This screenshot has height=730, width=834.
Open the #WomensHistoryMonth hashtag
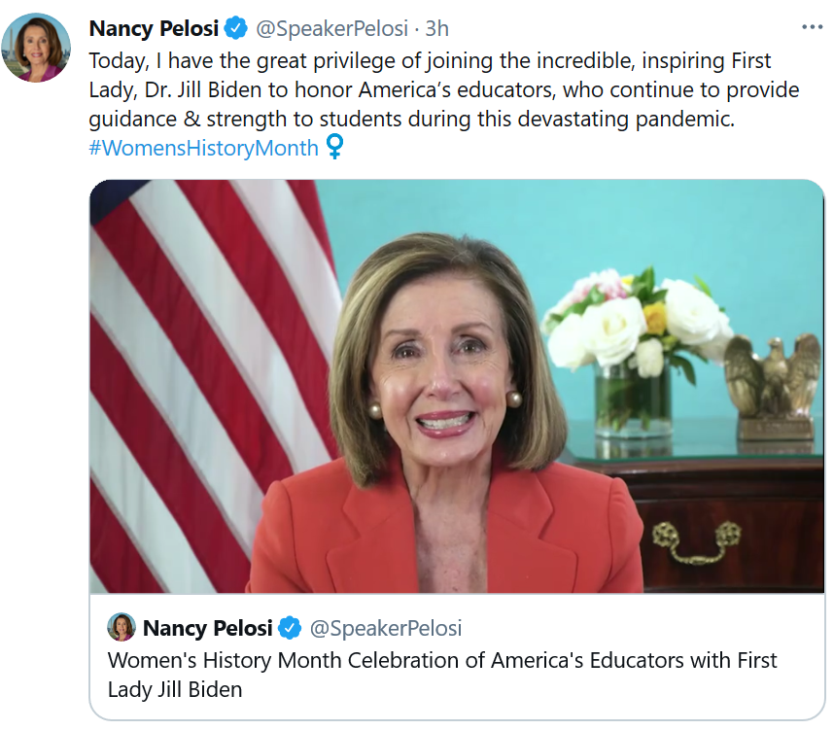(x=203, y=148)
